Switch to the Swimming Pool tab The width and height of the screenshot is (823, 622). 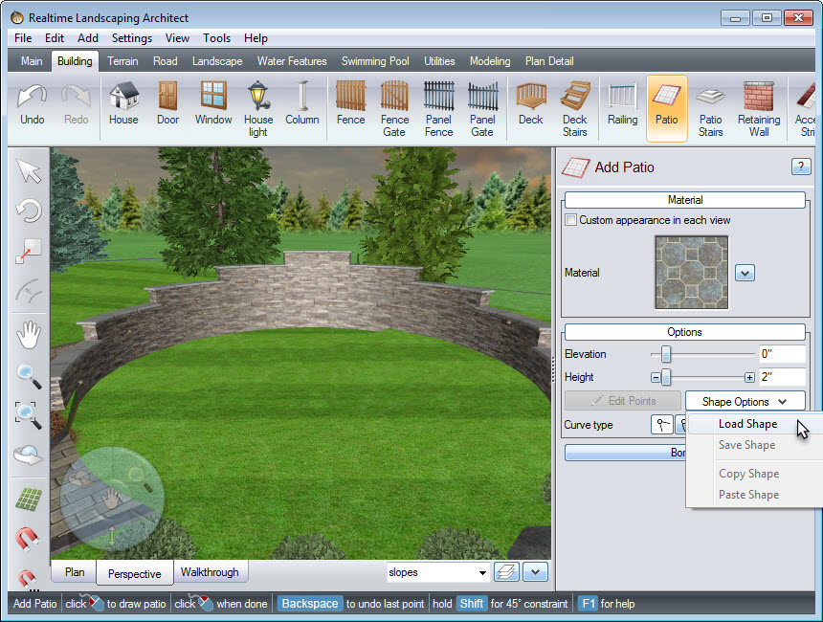375,61
